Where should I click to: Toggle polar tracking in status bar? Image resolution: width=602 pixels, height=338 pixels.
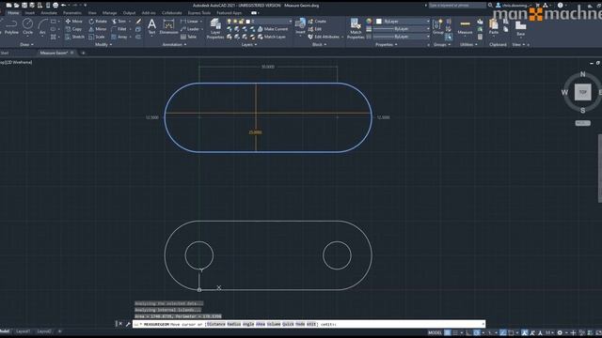477,332
